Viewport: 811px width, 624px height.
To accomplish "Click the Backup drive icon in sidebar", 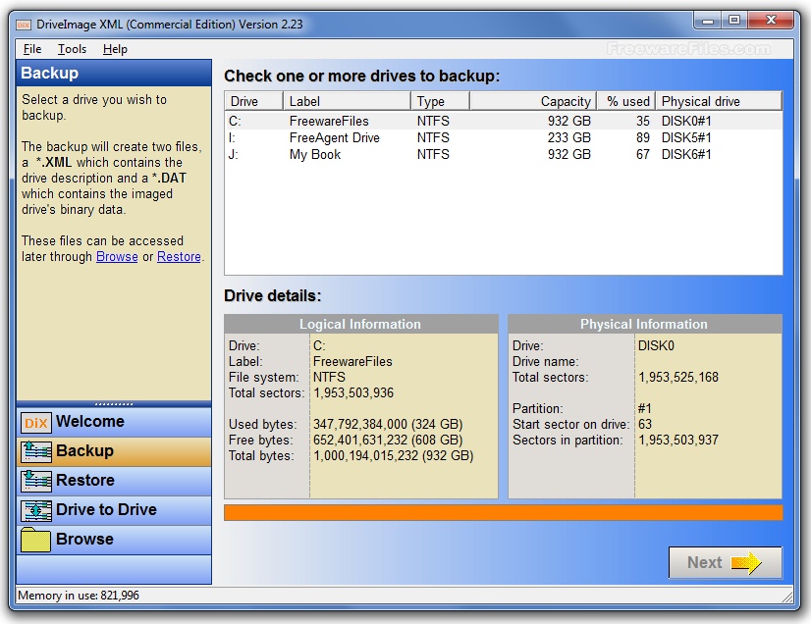I will pos(35,451).
